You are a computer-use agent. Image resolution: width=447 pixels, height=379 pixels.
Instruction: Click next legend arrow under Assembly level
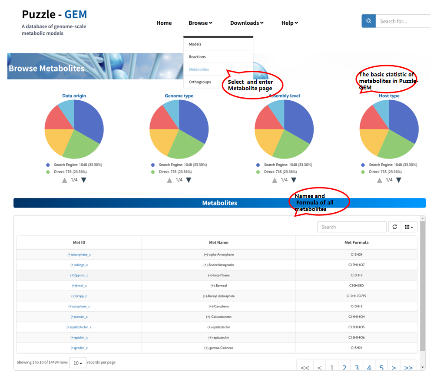click(294, 180)
